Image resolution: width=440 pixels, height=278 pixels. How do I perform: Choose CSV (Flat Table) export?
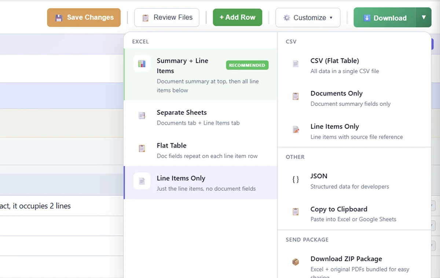point(354,65)
